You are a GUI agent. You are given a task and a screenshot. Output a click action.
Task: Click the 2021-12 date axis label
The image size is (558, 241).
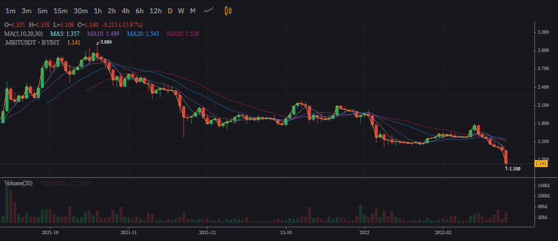[x=207, y=233]
